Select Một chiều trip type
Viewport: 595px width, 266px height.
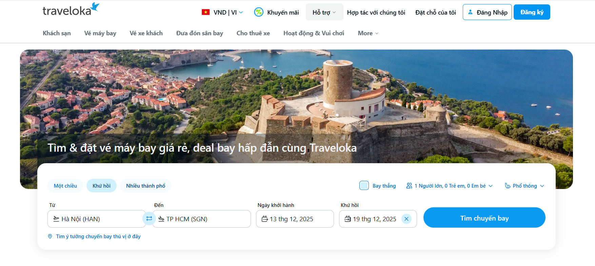pos(65,186)
